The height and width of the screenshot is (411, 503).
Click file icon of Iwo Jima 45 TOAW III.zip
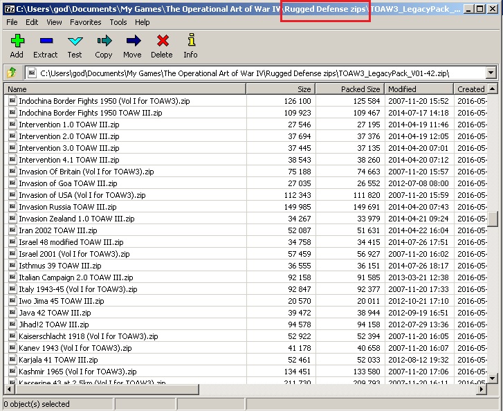tap(12, 300)
